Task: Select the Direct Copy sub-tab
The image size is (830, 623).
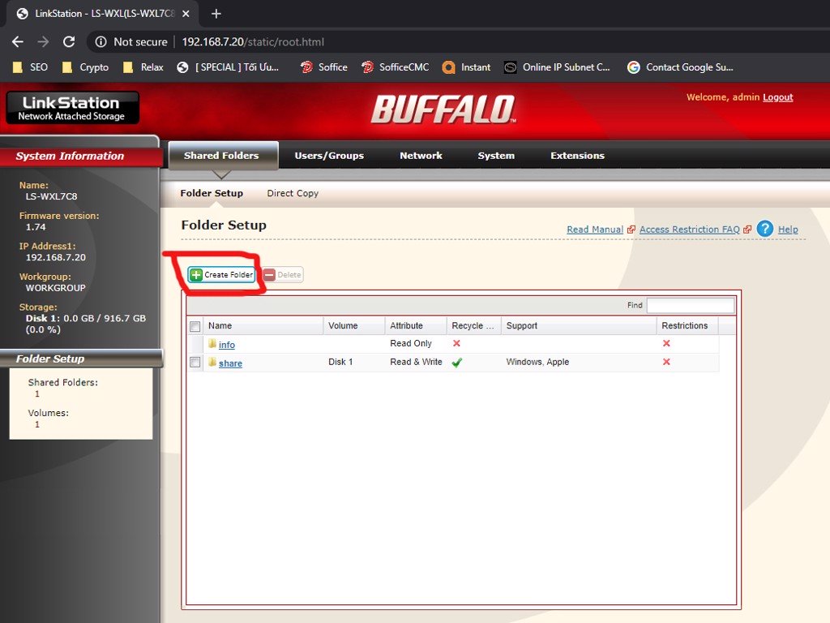Action: coord(293,193)
